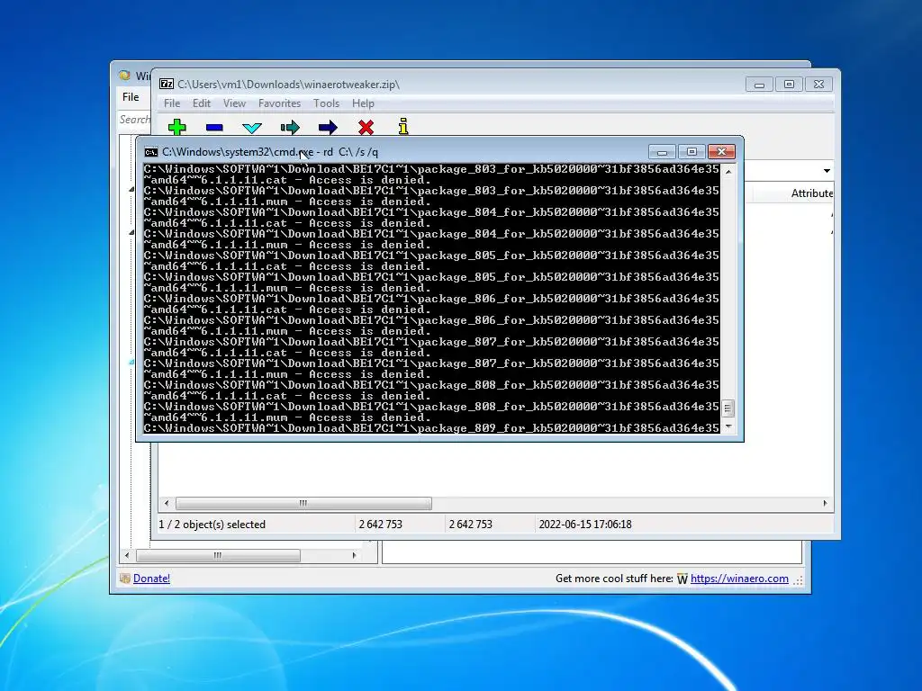Click the Winaero window resize grip
Screen dimensions: 922x691
point(799,580)
